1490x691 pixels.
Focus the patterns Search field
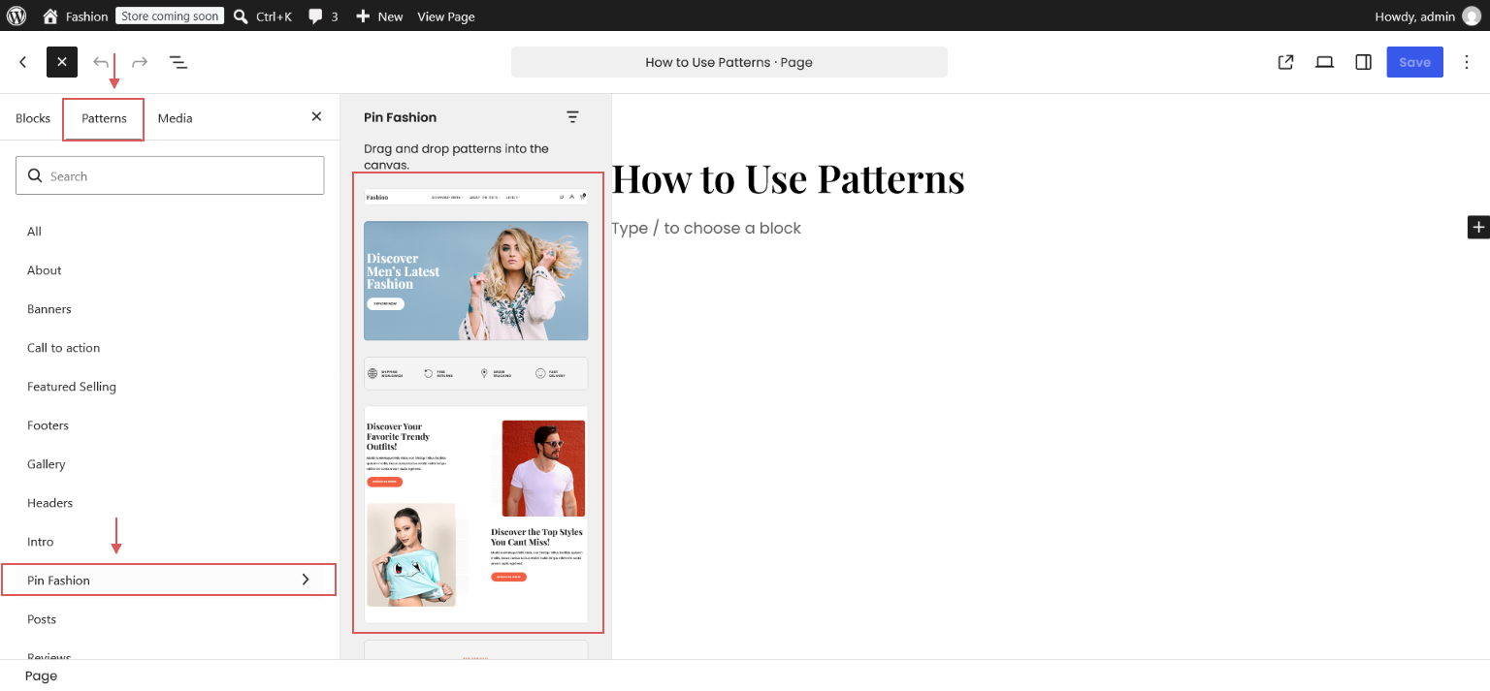(170, 175)
